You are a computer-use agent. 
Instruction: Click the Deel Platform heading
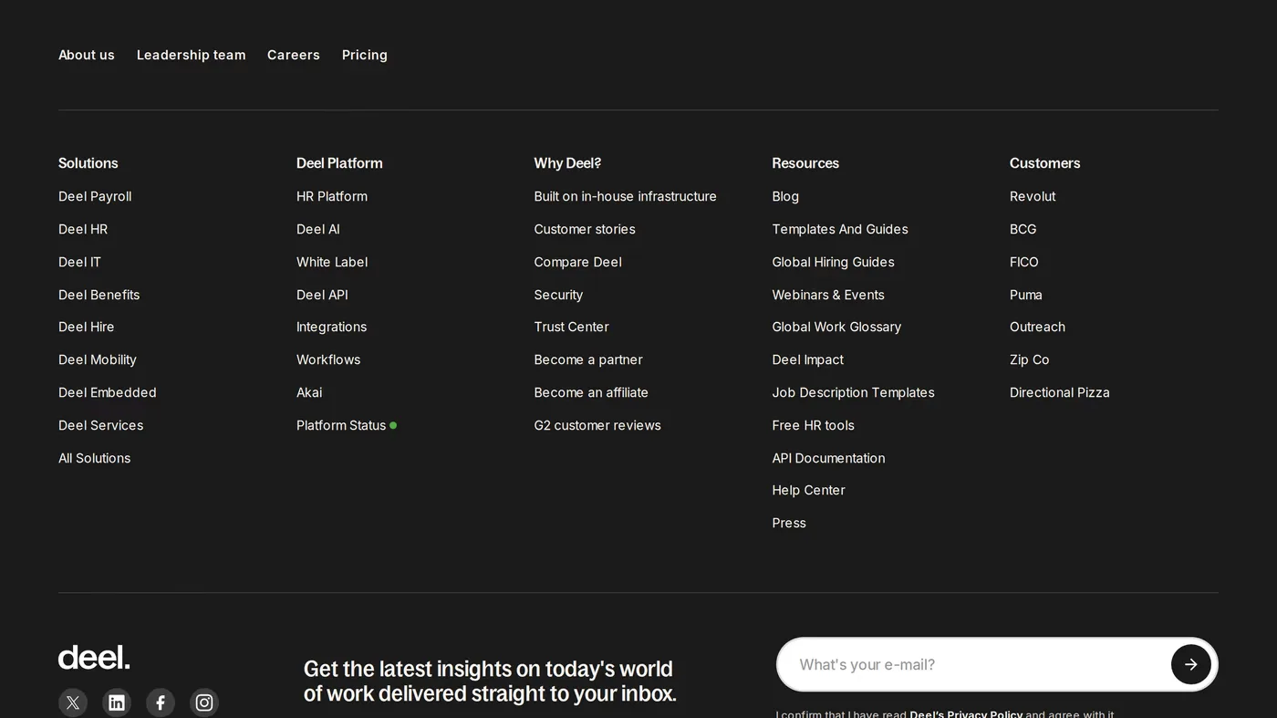(x=339, y=163)
